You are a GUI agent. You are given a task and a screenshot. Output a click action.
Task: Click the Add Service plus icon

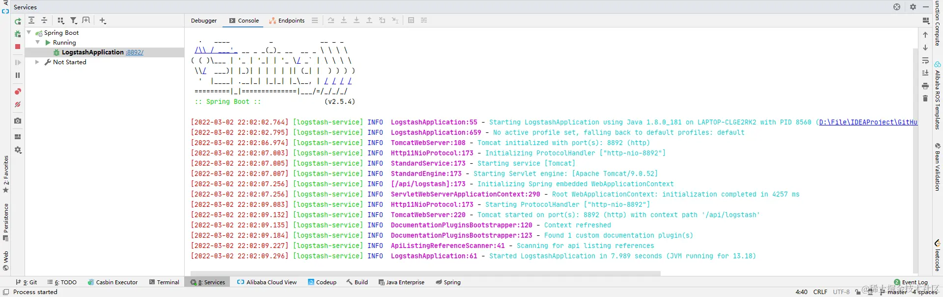(103, 20)
